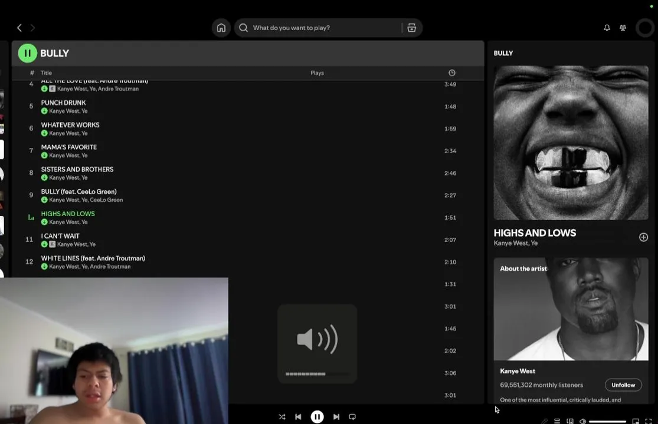
Task: Click the 'One of the most influential' artist bio text
Action: tap(560, 400)
